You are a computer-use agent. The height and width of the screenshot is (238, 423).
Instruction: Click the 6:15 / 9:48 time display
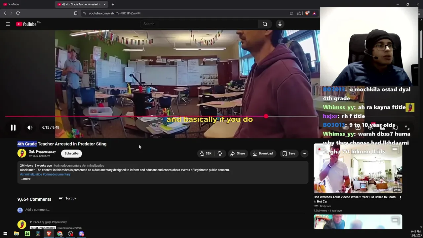pyautogui.click(x=51, y=128)
